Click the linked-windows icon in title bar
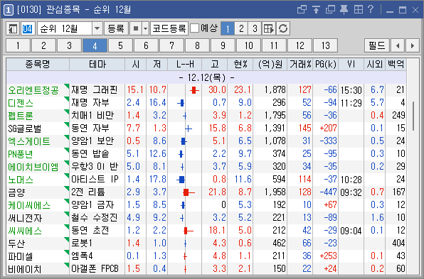 302,10
